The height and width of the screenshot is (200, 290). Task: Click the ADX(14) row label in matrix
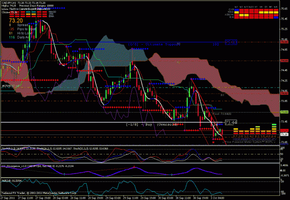[x=229, y=14]
